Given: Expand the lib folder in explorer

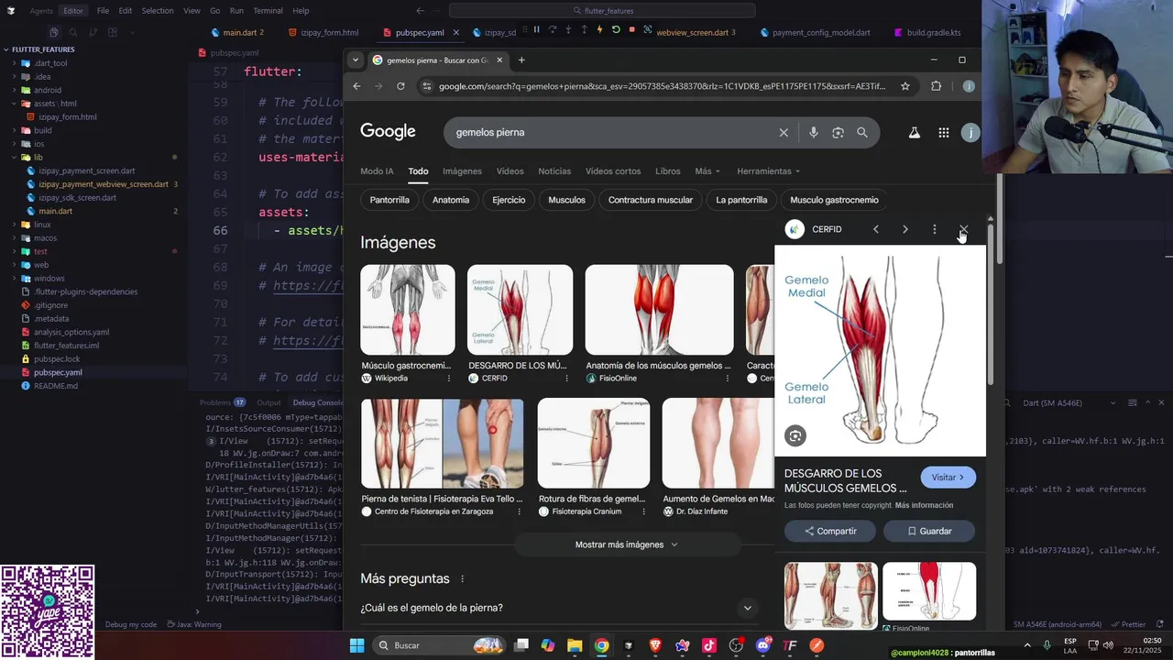Looking at the screenshot, I should click(x=38, y=157).
